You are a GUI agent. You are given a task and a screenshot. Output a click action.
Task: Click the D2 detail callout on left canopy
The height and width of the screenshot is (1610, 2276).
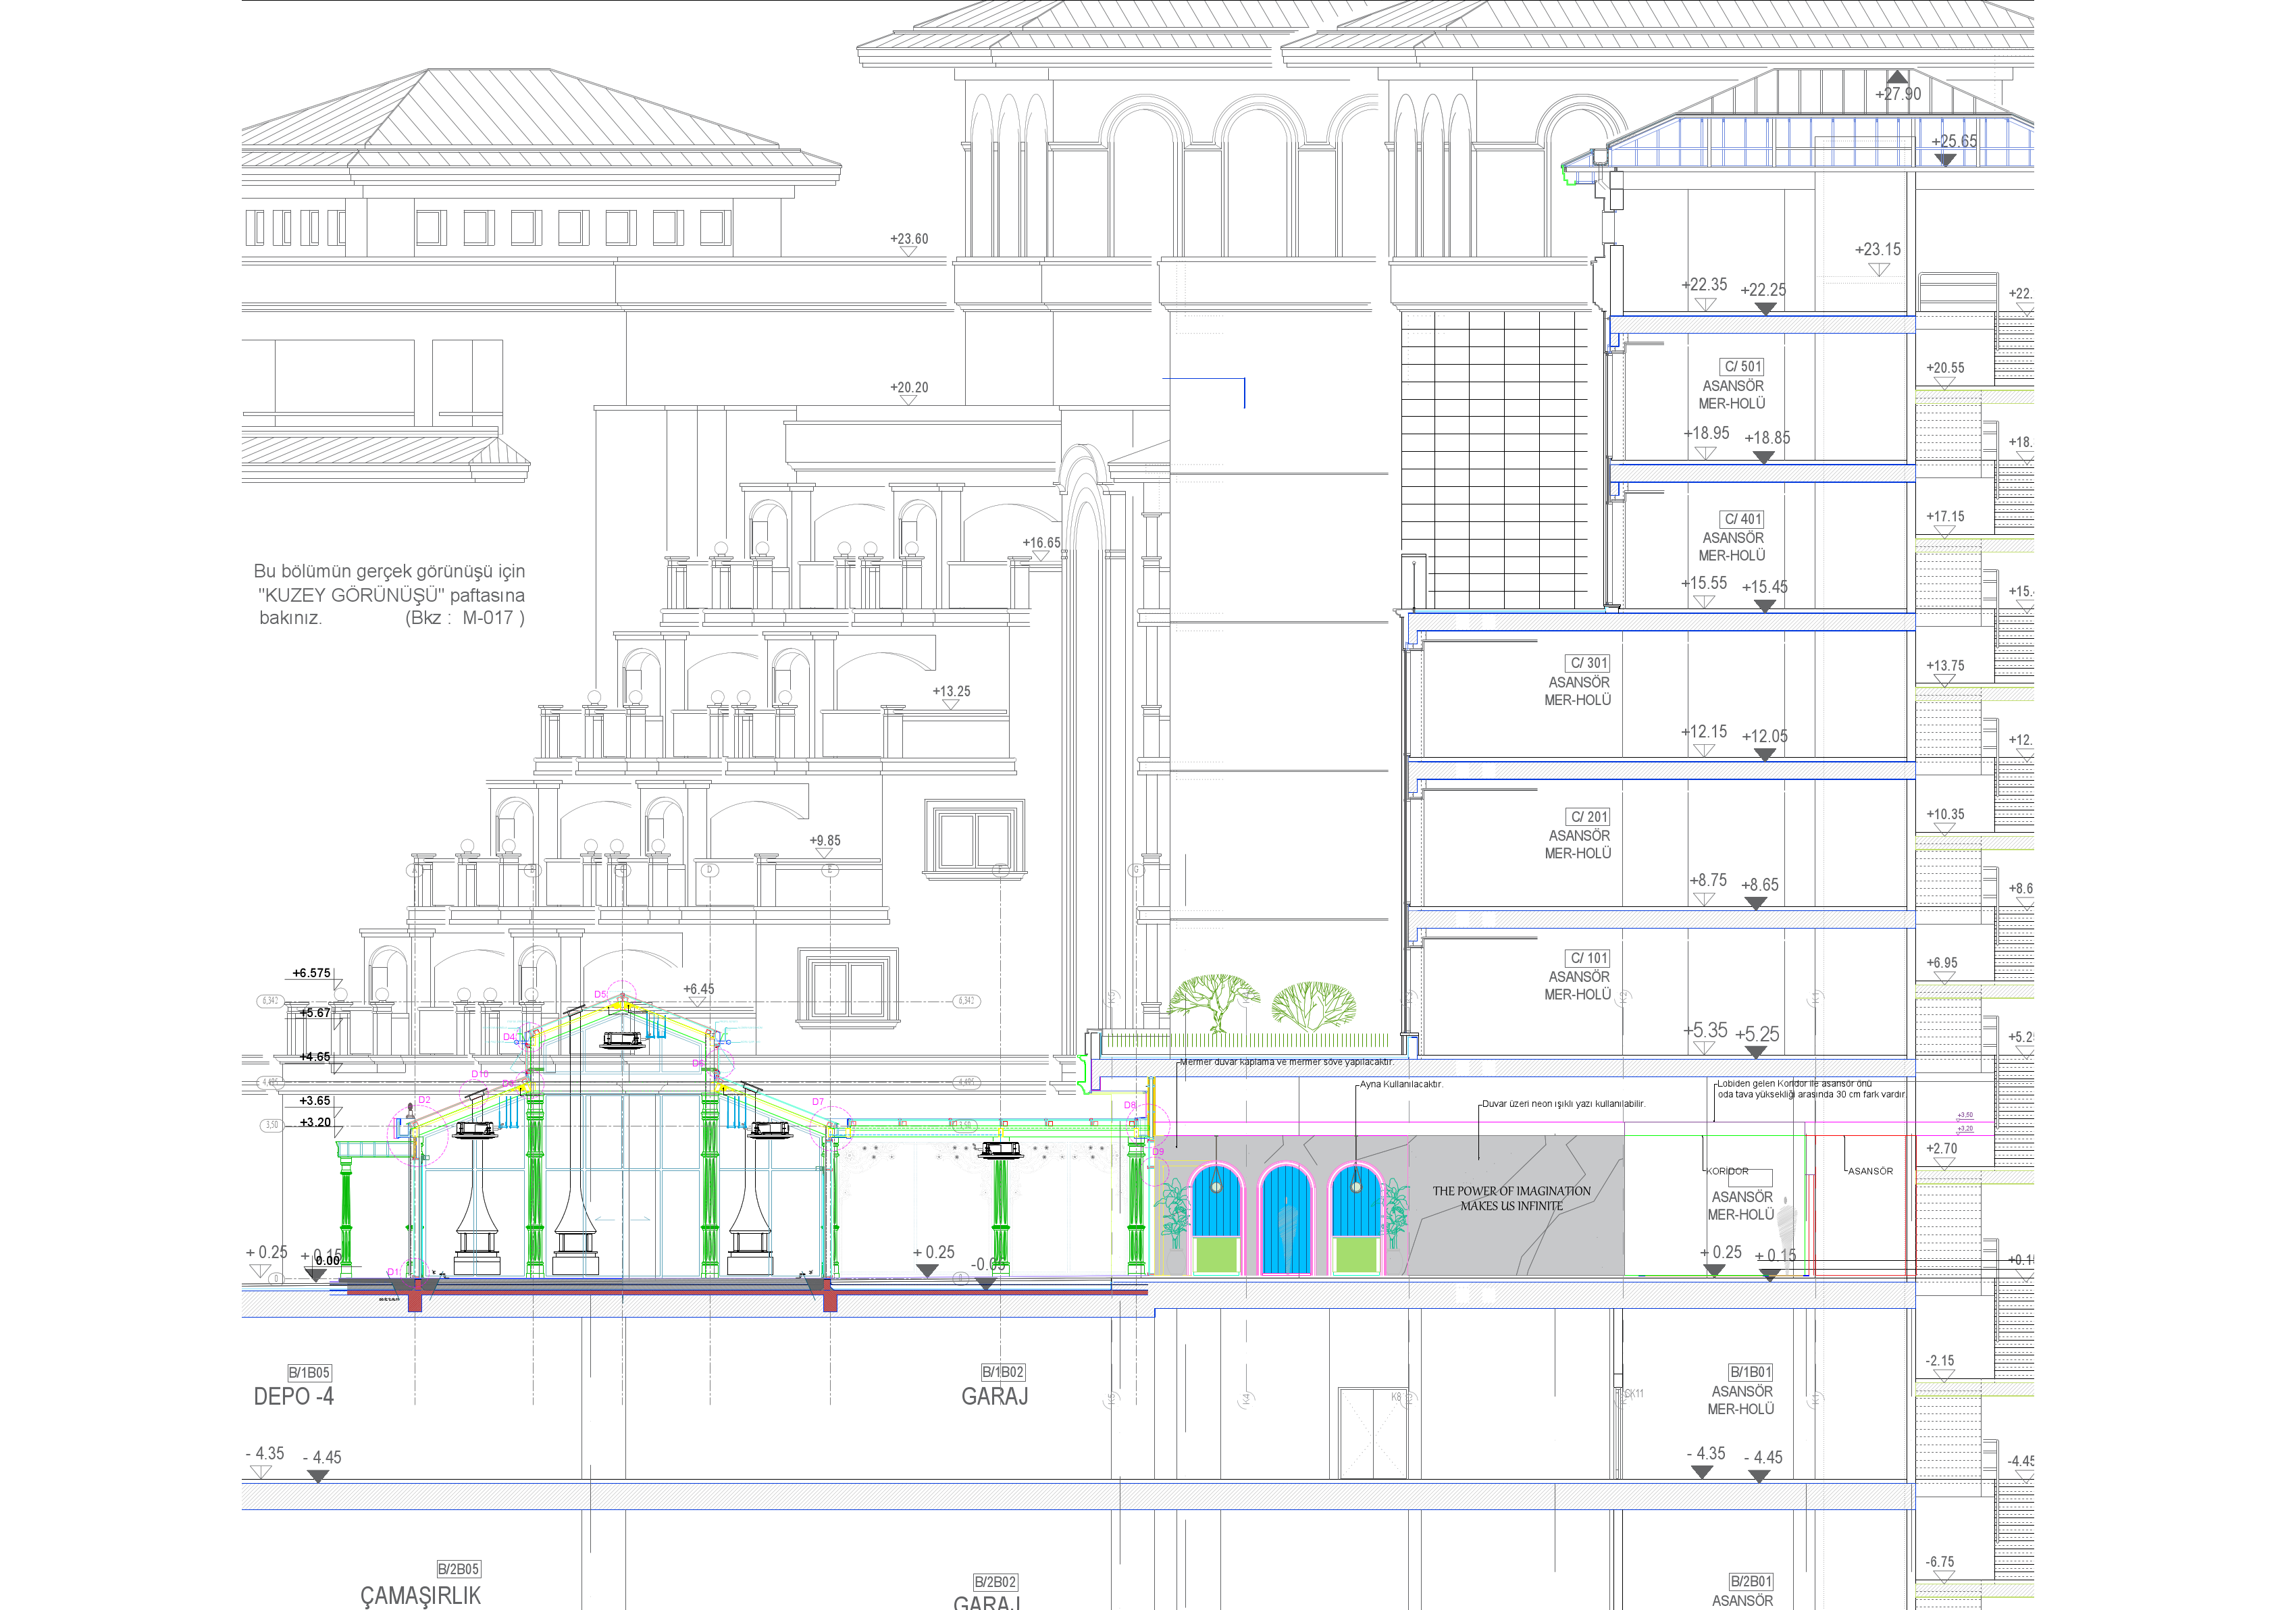point(424,1099)
